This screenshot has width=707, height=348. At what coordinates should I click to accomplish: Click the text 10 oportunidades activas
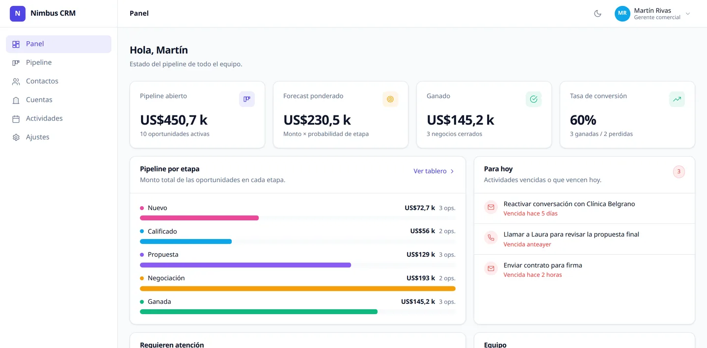tap(175, 134)
